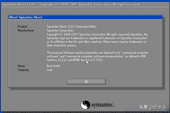This screenshot has width=170, height=113.
Task: Click the 'Symantec Corporation' manufacturer value
Action: tap(60, 31)
